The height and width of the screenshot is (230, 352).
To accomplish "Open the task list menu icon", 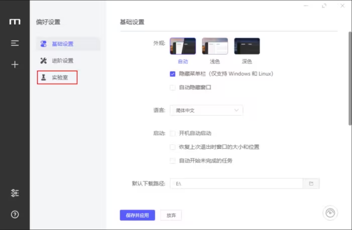I will [x=15, y=43].
